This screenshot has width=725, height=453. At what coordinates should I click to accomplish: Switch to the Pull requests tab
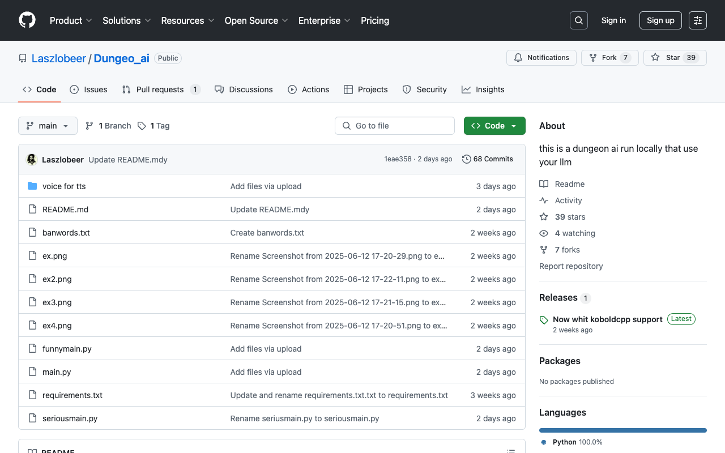coord(160,89)
